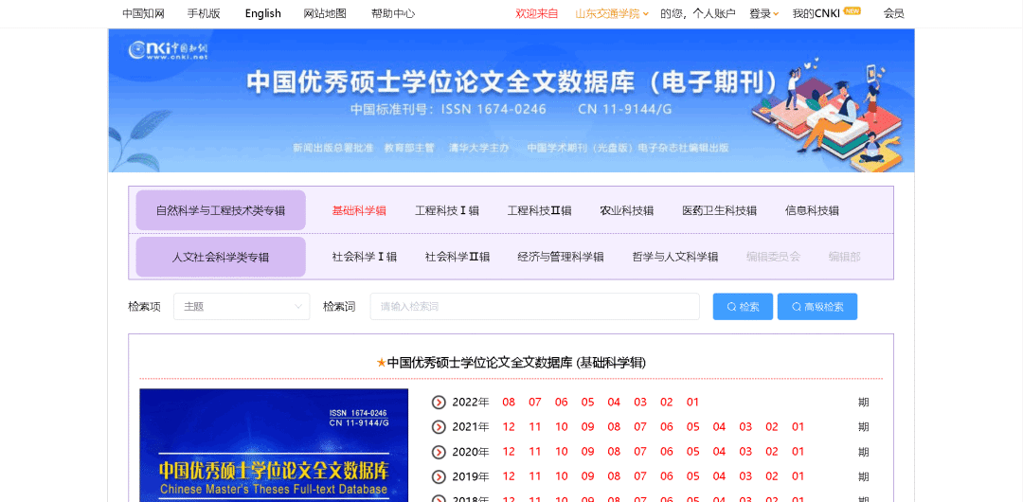Select the 社会科学Ⅱ辑 tab

point(458,257)
